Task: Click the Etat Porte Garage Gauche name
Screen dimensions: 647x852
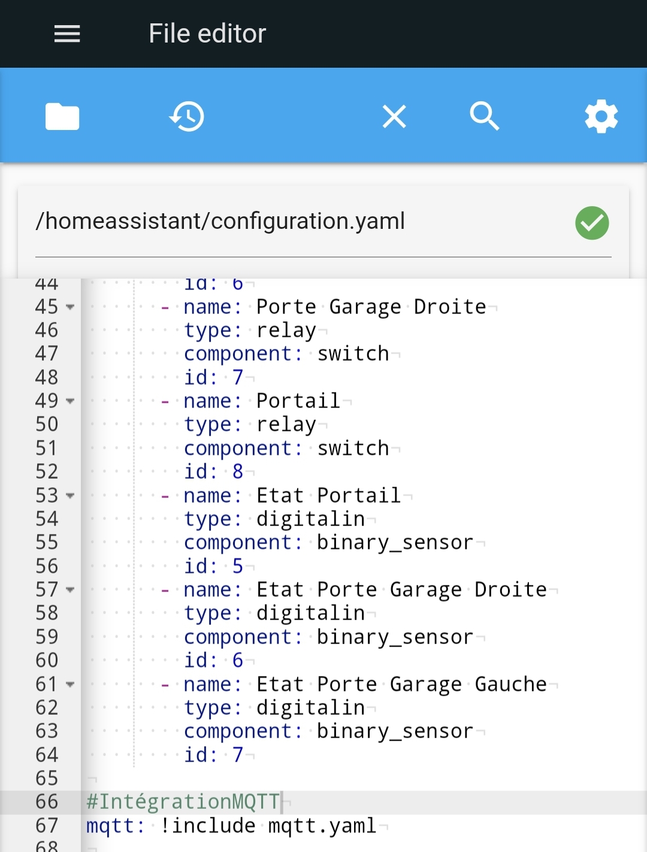Action: click(401, 684)
